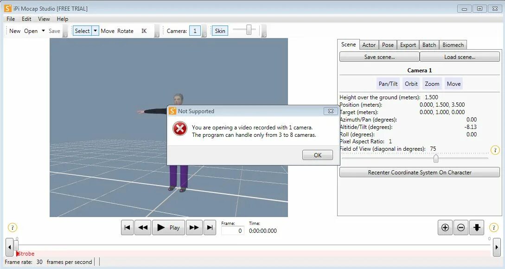Open Camera toolbar overflow chevron

click(x=204, y=31)
